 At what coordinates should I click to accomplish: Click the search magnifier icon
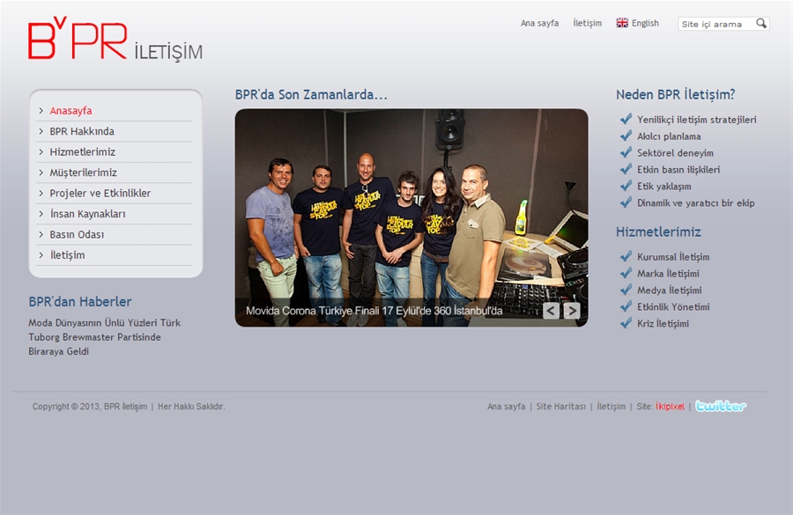761,23
